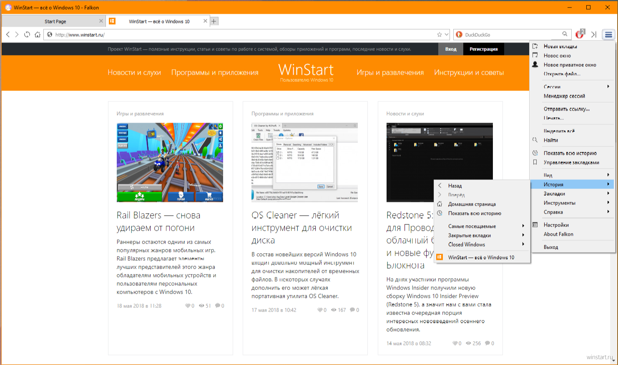Reload the page using the refresh icon
This screenshot has height=365, width=618.
[27, 35]
